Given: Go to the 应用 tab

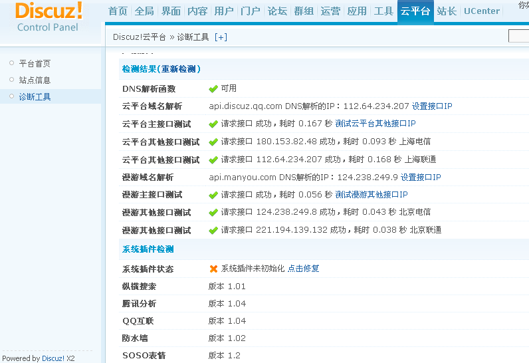Looking at the screenshot, I should (x=357, y=11).
